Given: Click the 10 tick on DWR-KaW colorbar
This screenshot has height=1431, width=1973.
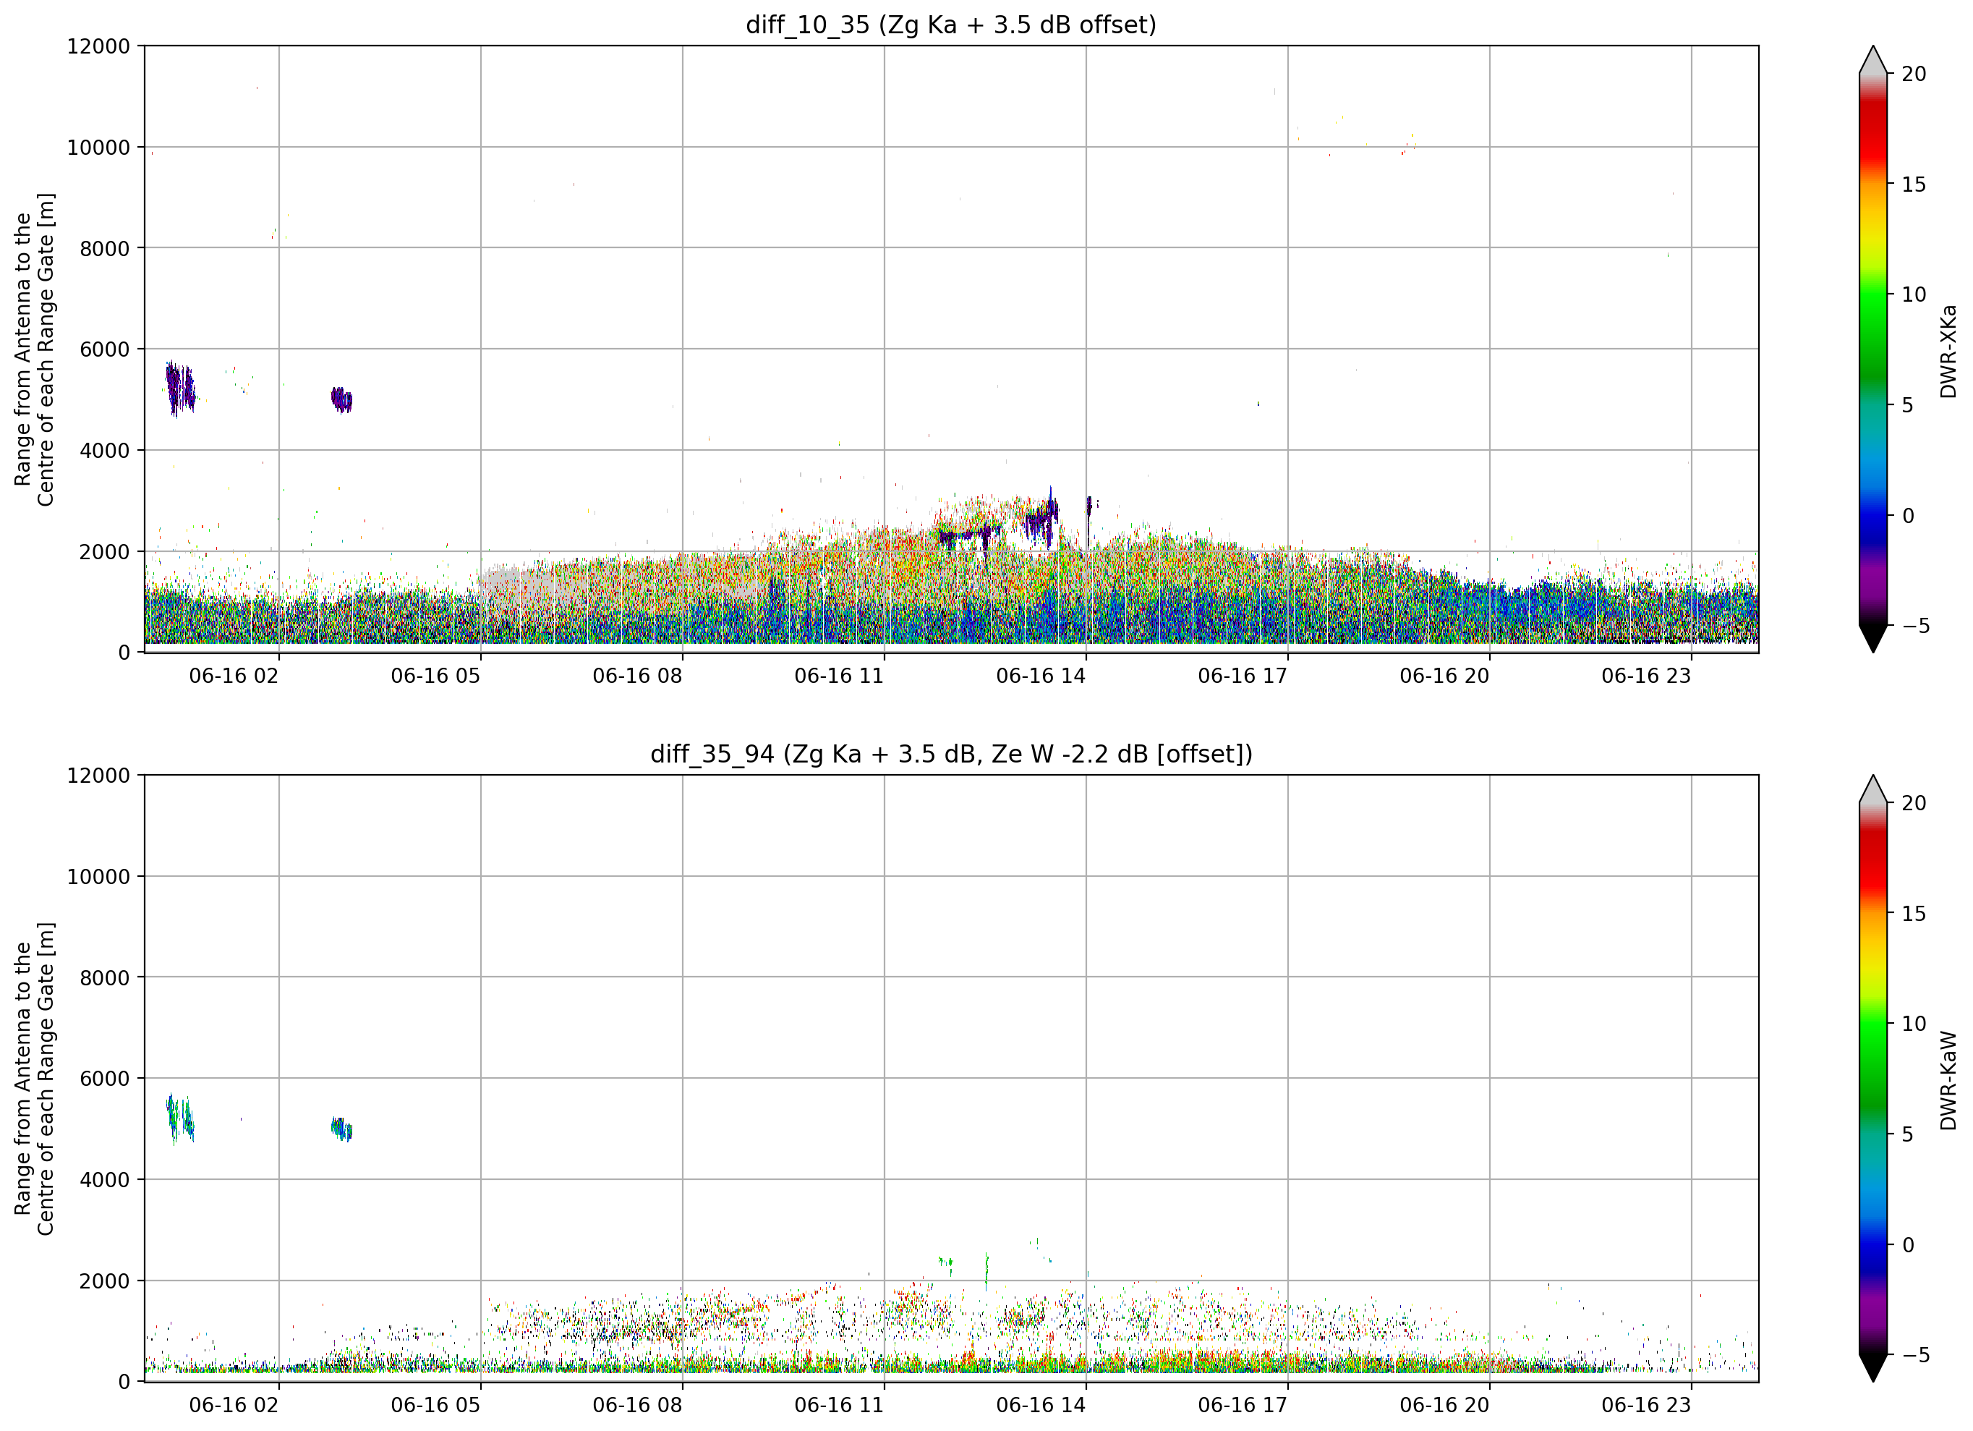Looking at the screenshot, I should click(1914, 1024).
